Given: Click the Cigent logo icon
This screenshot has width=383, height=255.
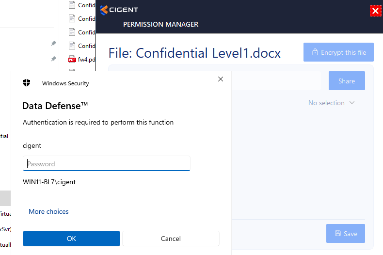Looking at the screenshot, I should [104, 10].
